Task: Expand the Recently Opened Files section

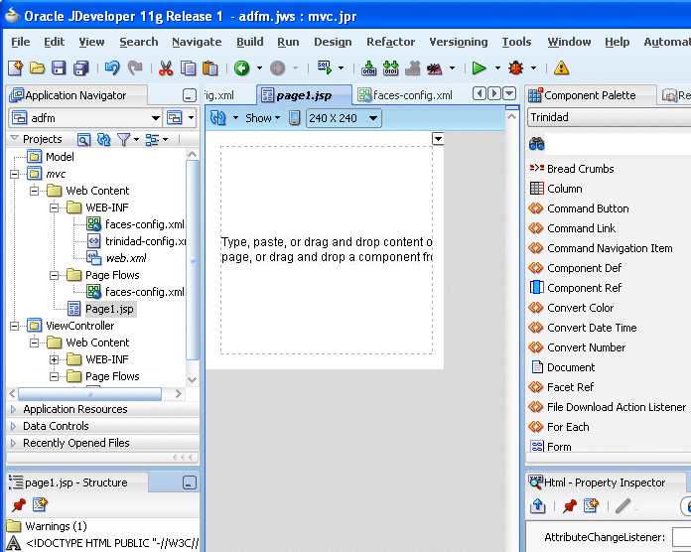Action: [13, 443]
